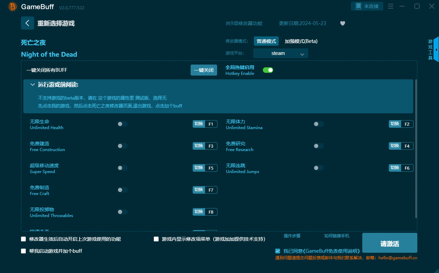The height and width of the screenshot is (273, 439).
Task: Toggle Unlimited Health on
Action: (x=122, y=124)
